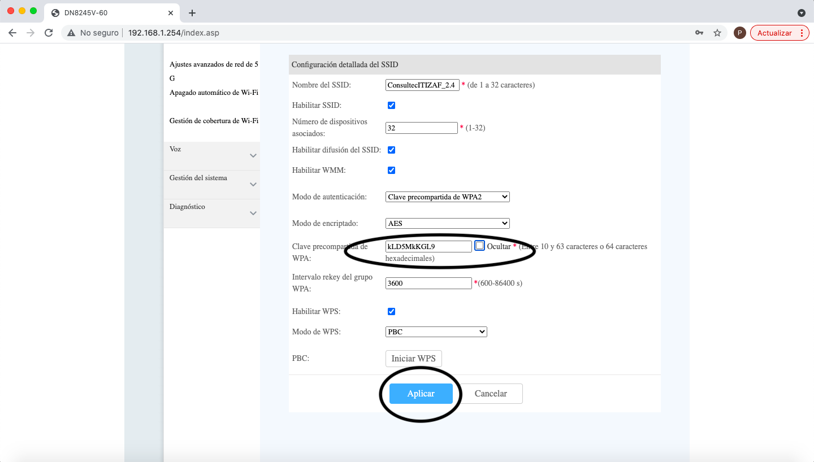Image resolution: width=814 pixels, height=462 pixels.
Task: Open Gestión de cobertura de Wi-Fi
Action: tap(214, 121)
